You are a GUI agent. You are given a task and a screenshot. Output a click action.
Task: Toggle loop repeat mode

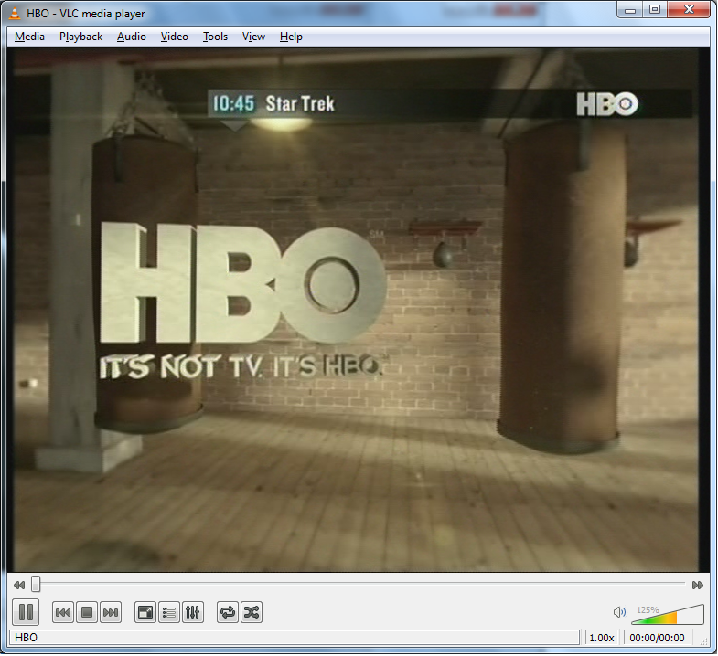click(x=228, y=612)
